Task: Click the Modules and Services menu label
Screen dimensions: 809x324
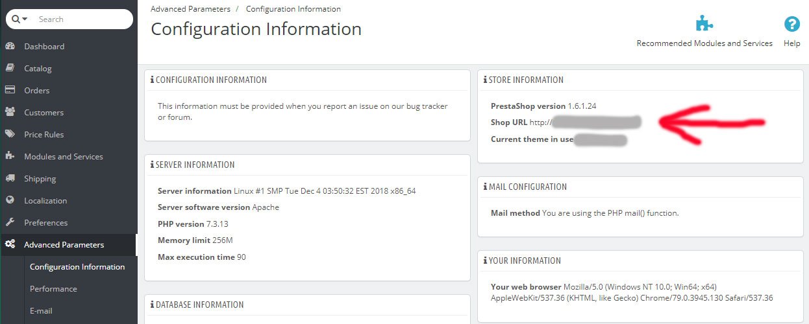Action: tap(64, 157)
